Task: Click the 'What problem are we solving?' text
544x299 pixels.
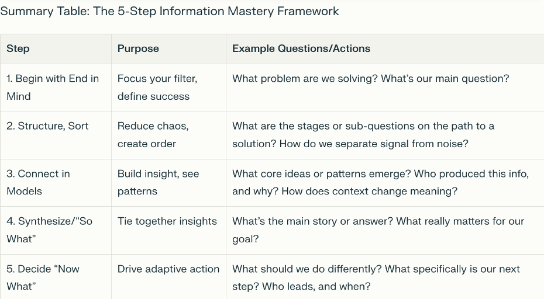Action: click(x=304, y=78)
